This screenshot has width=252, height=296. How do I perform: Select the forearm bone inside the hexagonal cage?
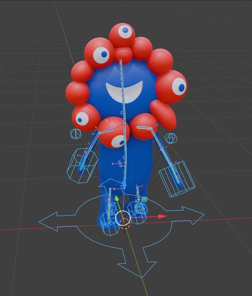click(x=83, y=163)
